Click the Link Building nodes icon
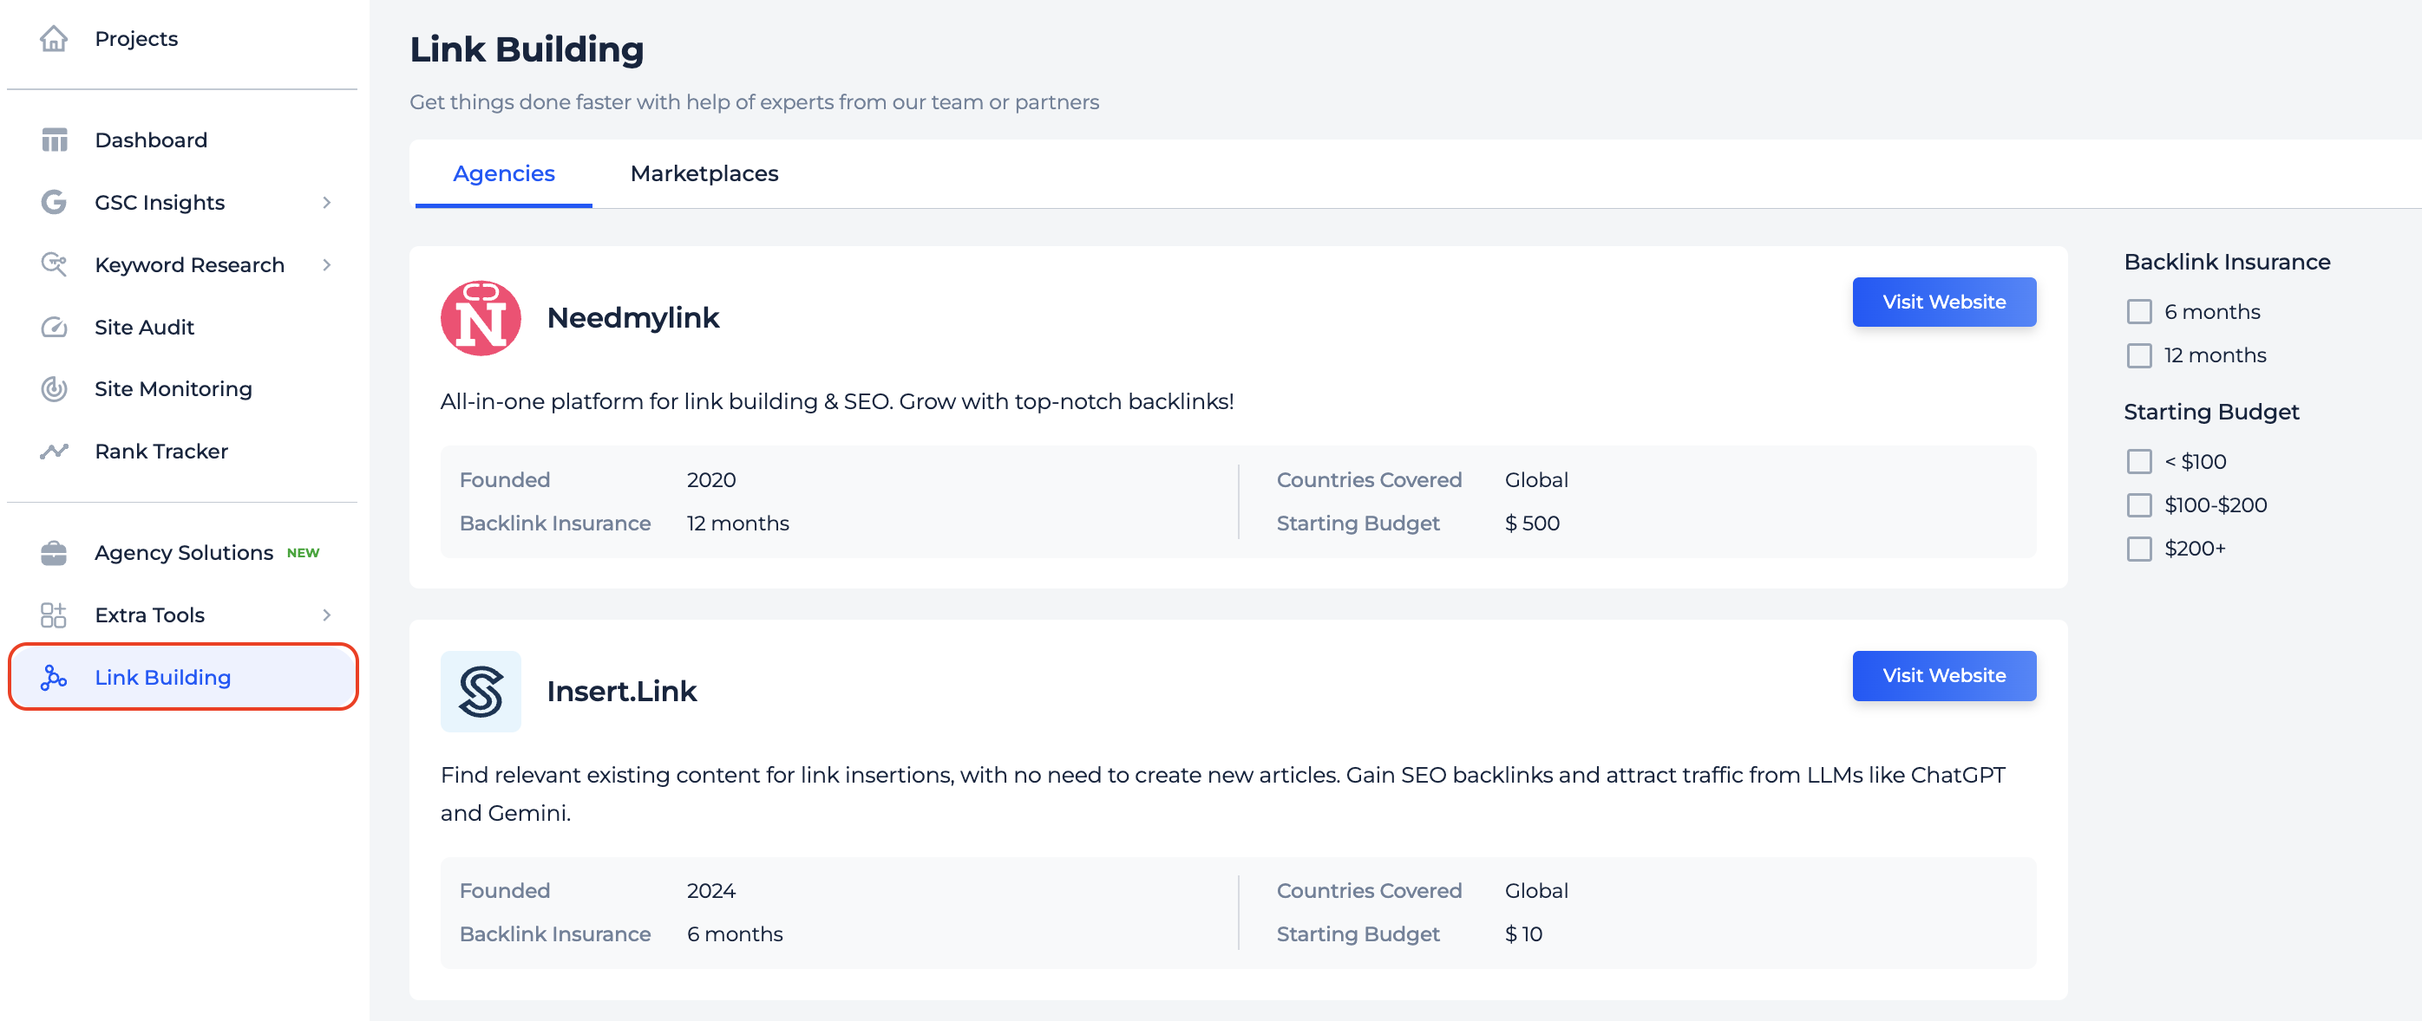This screenshot has height=1021, width=2422. coord(54,676)
